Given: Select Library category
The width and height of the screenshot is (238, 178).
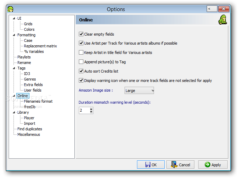Looking at the screenshot, I should (23, 112).
